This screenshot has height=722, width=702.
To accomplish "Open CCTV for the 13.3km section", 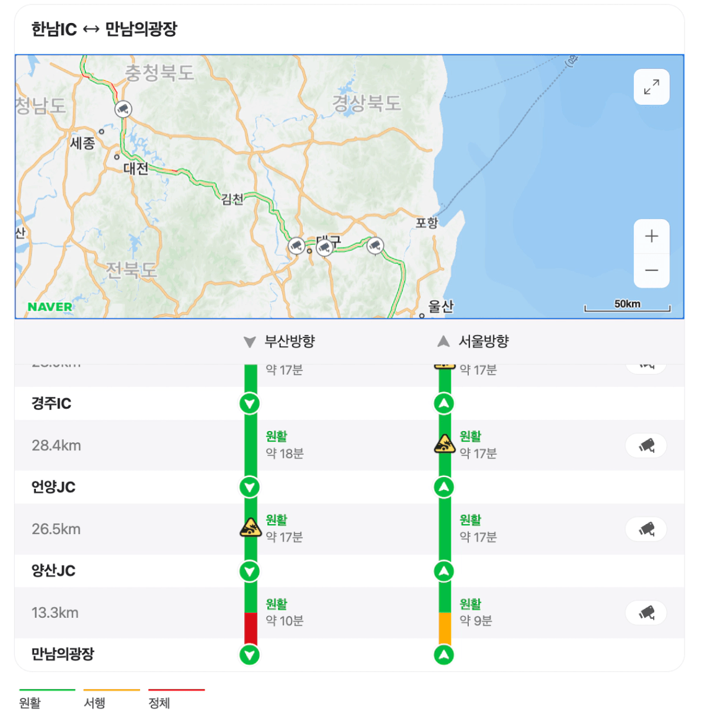I will (646, 613).
